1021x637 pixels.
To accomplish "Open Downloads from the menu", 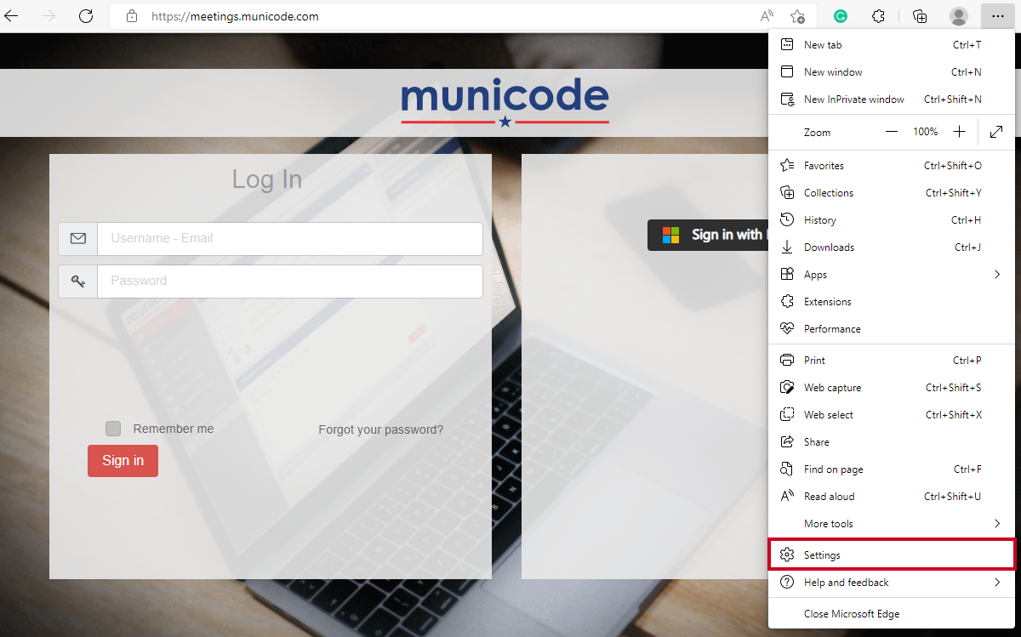I will 891,247.
